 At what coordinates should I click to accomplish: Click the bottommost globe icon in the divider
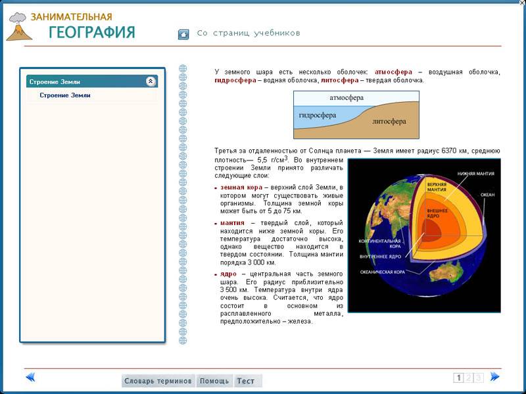183,341
